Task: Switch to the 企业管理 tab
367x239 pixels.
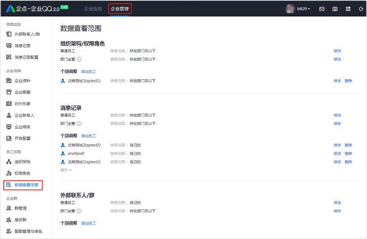Action: [120, 9]
